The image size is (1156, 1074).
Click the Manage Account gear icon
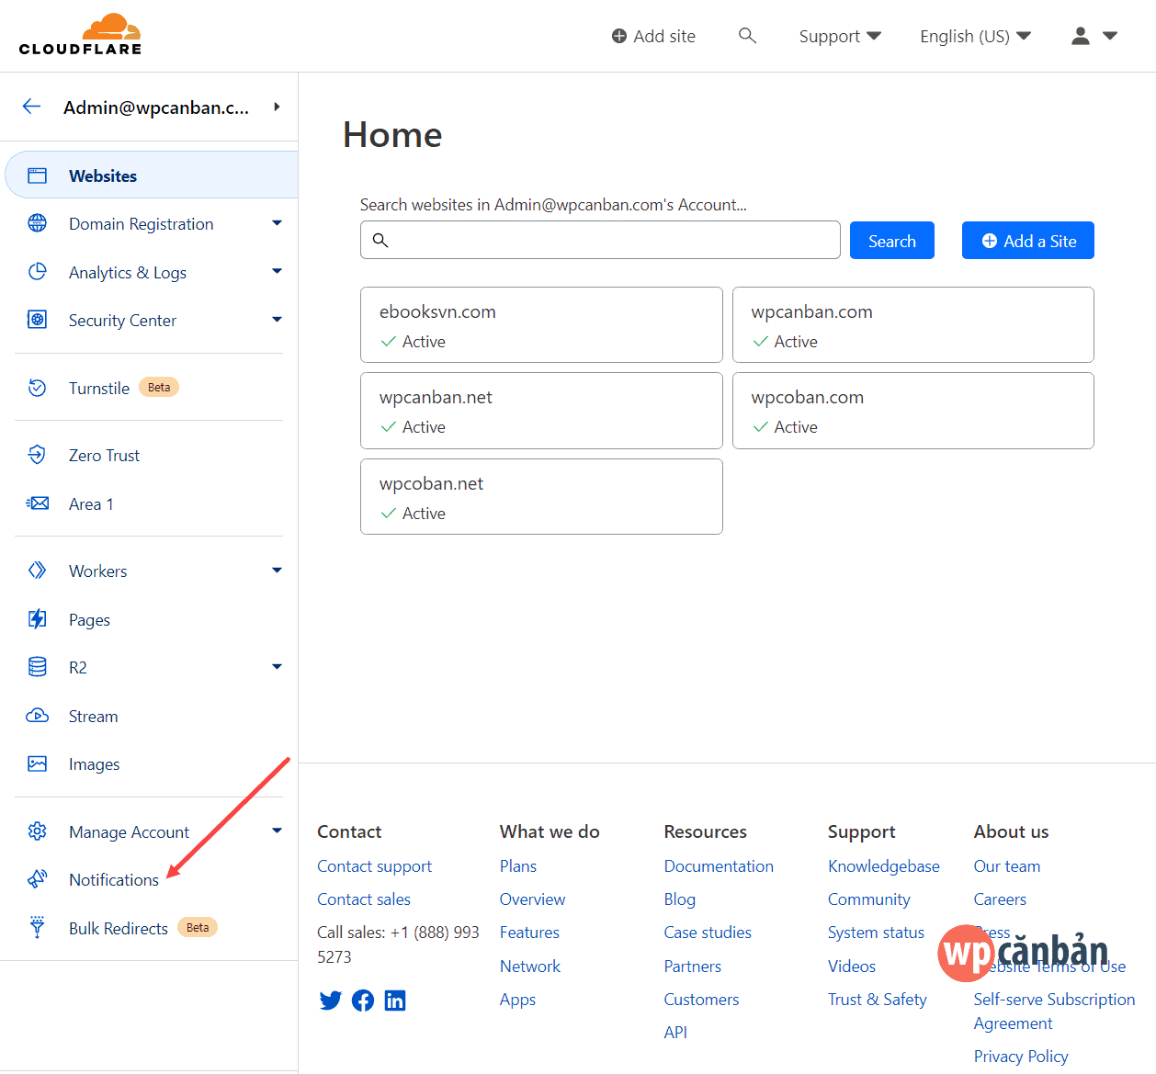37,831
